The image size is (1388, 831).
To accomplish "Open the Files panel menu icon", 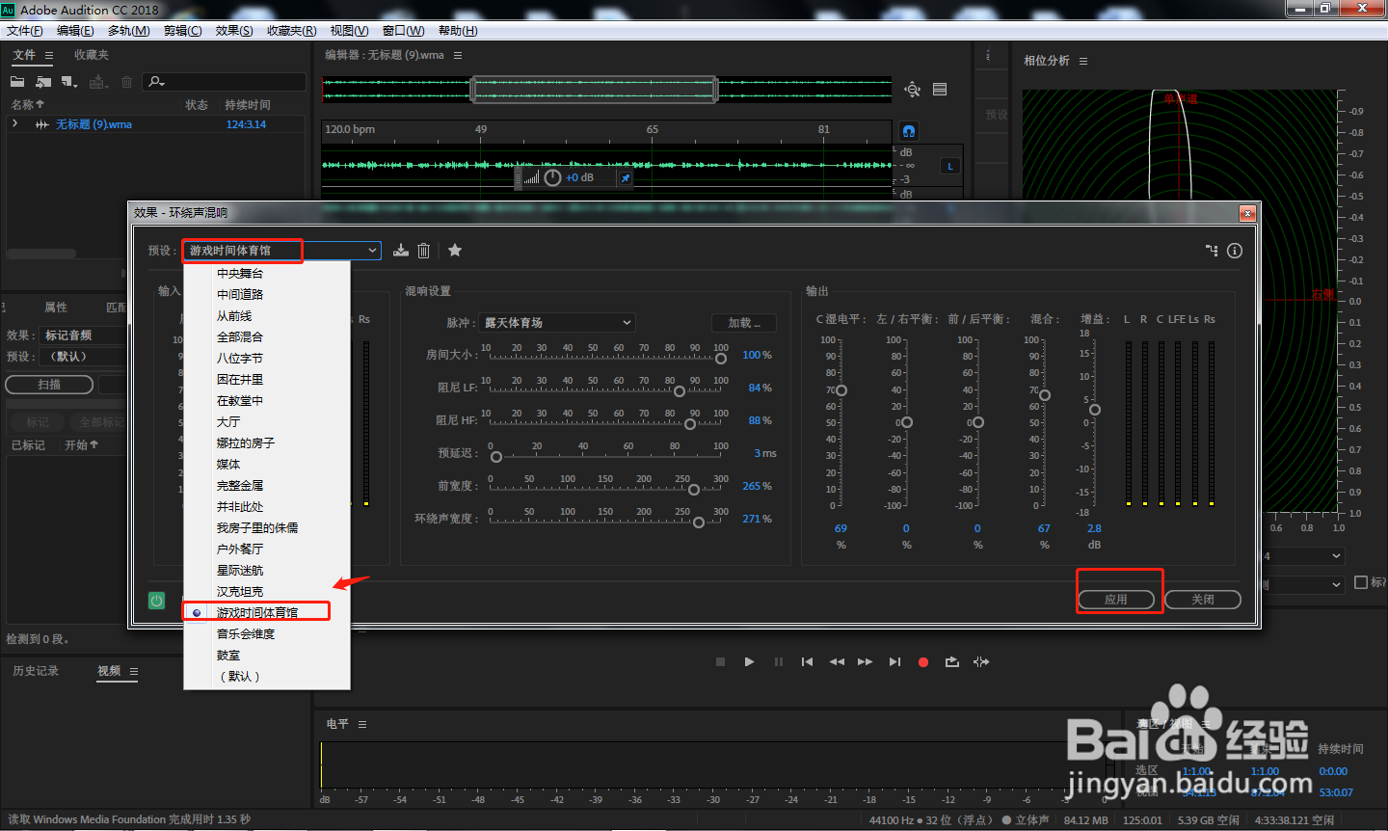I will pos(49,56).
